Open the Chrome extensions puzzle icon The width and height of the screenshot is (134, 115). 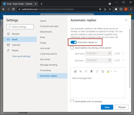[x=116, y=9]
